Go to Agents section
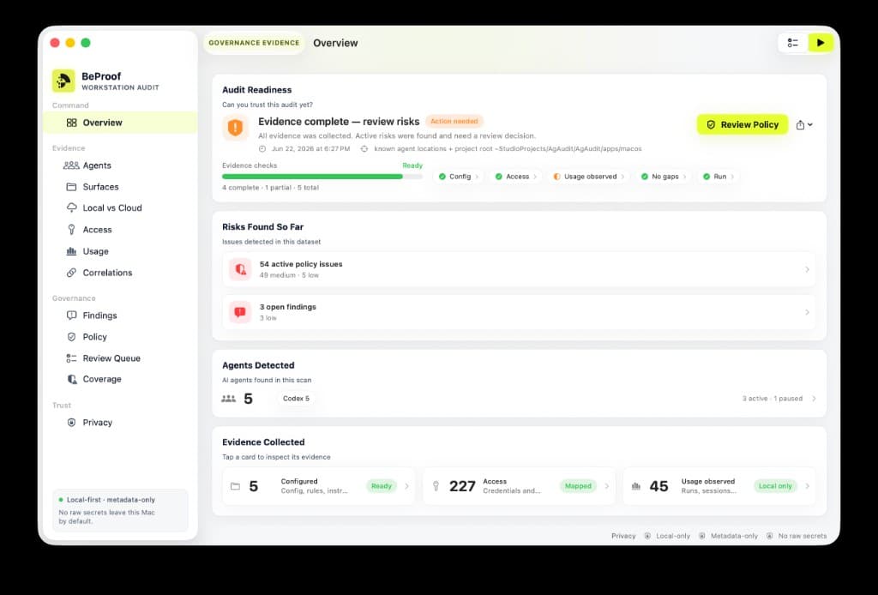878x595 pixels. pyautogui.click(x=120, y=165)
